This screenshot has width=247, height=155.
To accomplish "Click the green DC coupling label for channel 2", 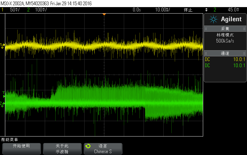I will click(x=207, y=66).
